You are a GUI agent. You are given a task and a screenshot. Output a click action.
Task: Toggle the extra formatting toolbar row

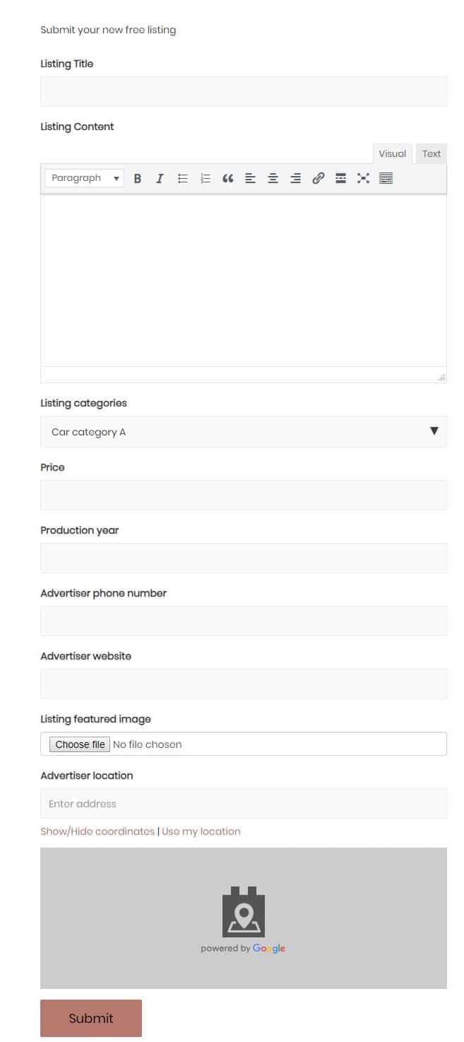386,177
